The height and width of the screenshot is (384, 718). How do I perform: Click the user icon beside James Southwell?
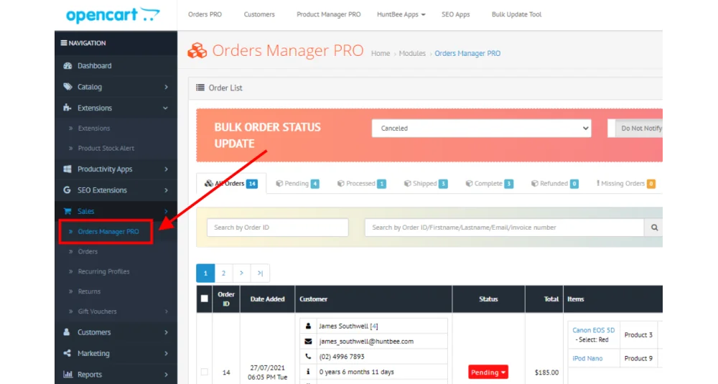(308, 326)
